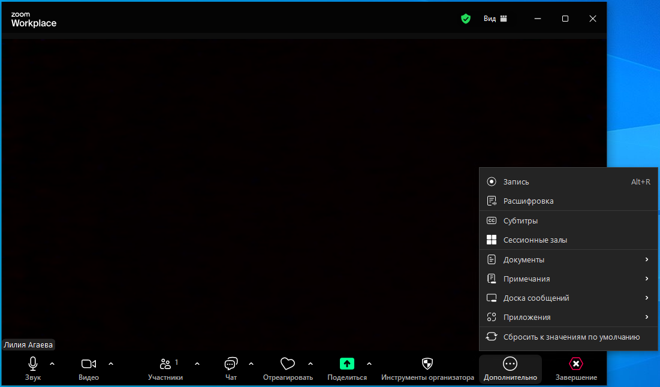Click the green encryption shield icon
The width and height of the screenshot is (660, 387).
click(466, 19)
